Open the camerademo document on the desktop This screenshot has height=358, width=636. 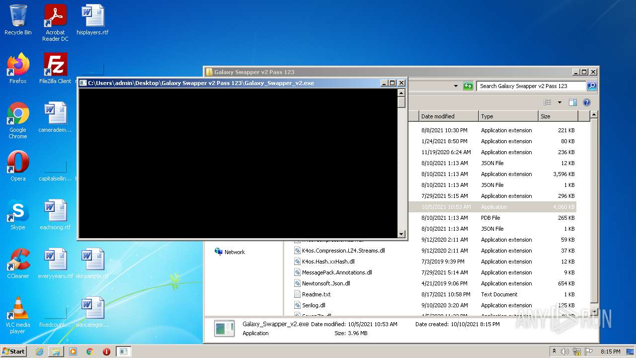click(55, 117)
